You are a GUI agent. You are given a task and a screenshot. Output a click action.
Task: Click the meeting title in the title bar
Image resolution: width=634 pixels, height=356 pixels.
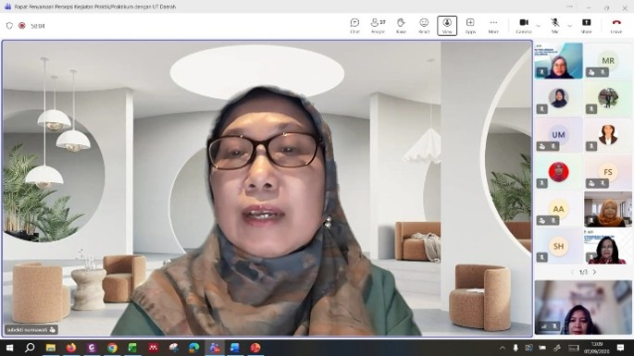point(95,6)
